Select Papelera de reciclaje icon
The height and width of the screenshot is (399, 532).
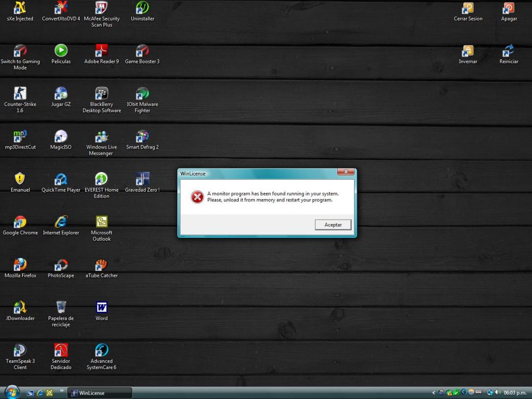[x=61, y=314]
